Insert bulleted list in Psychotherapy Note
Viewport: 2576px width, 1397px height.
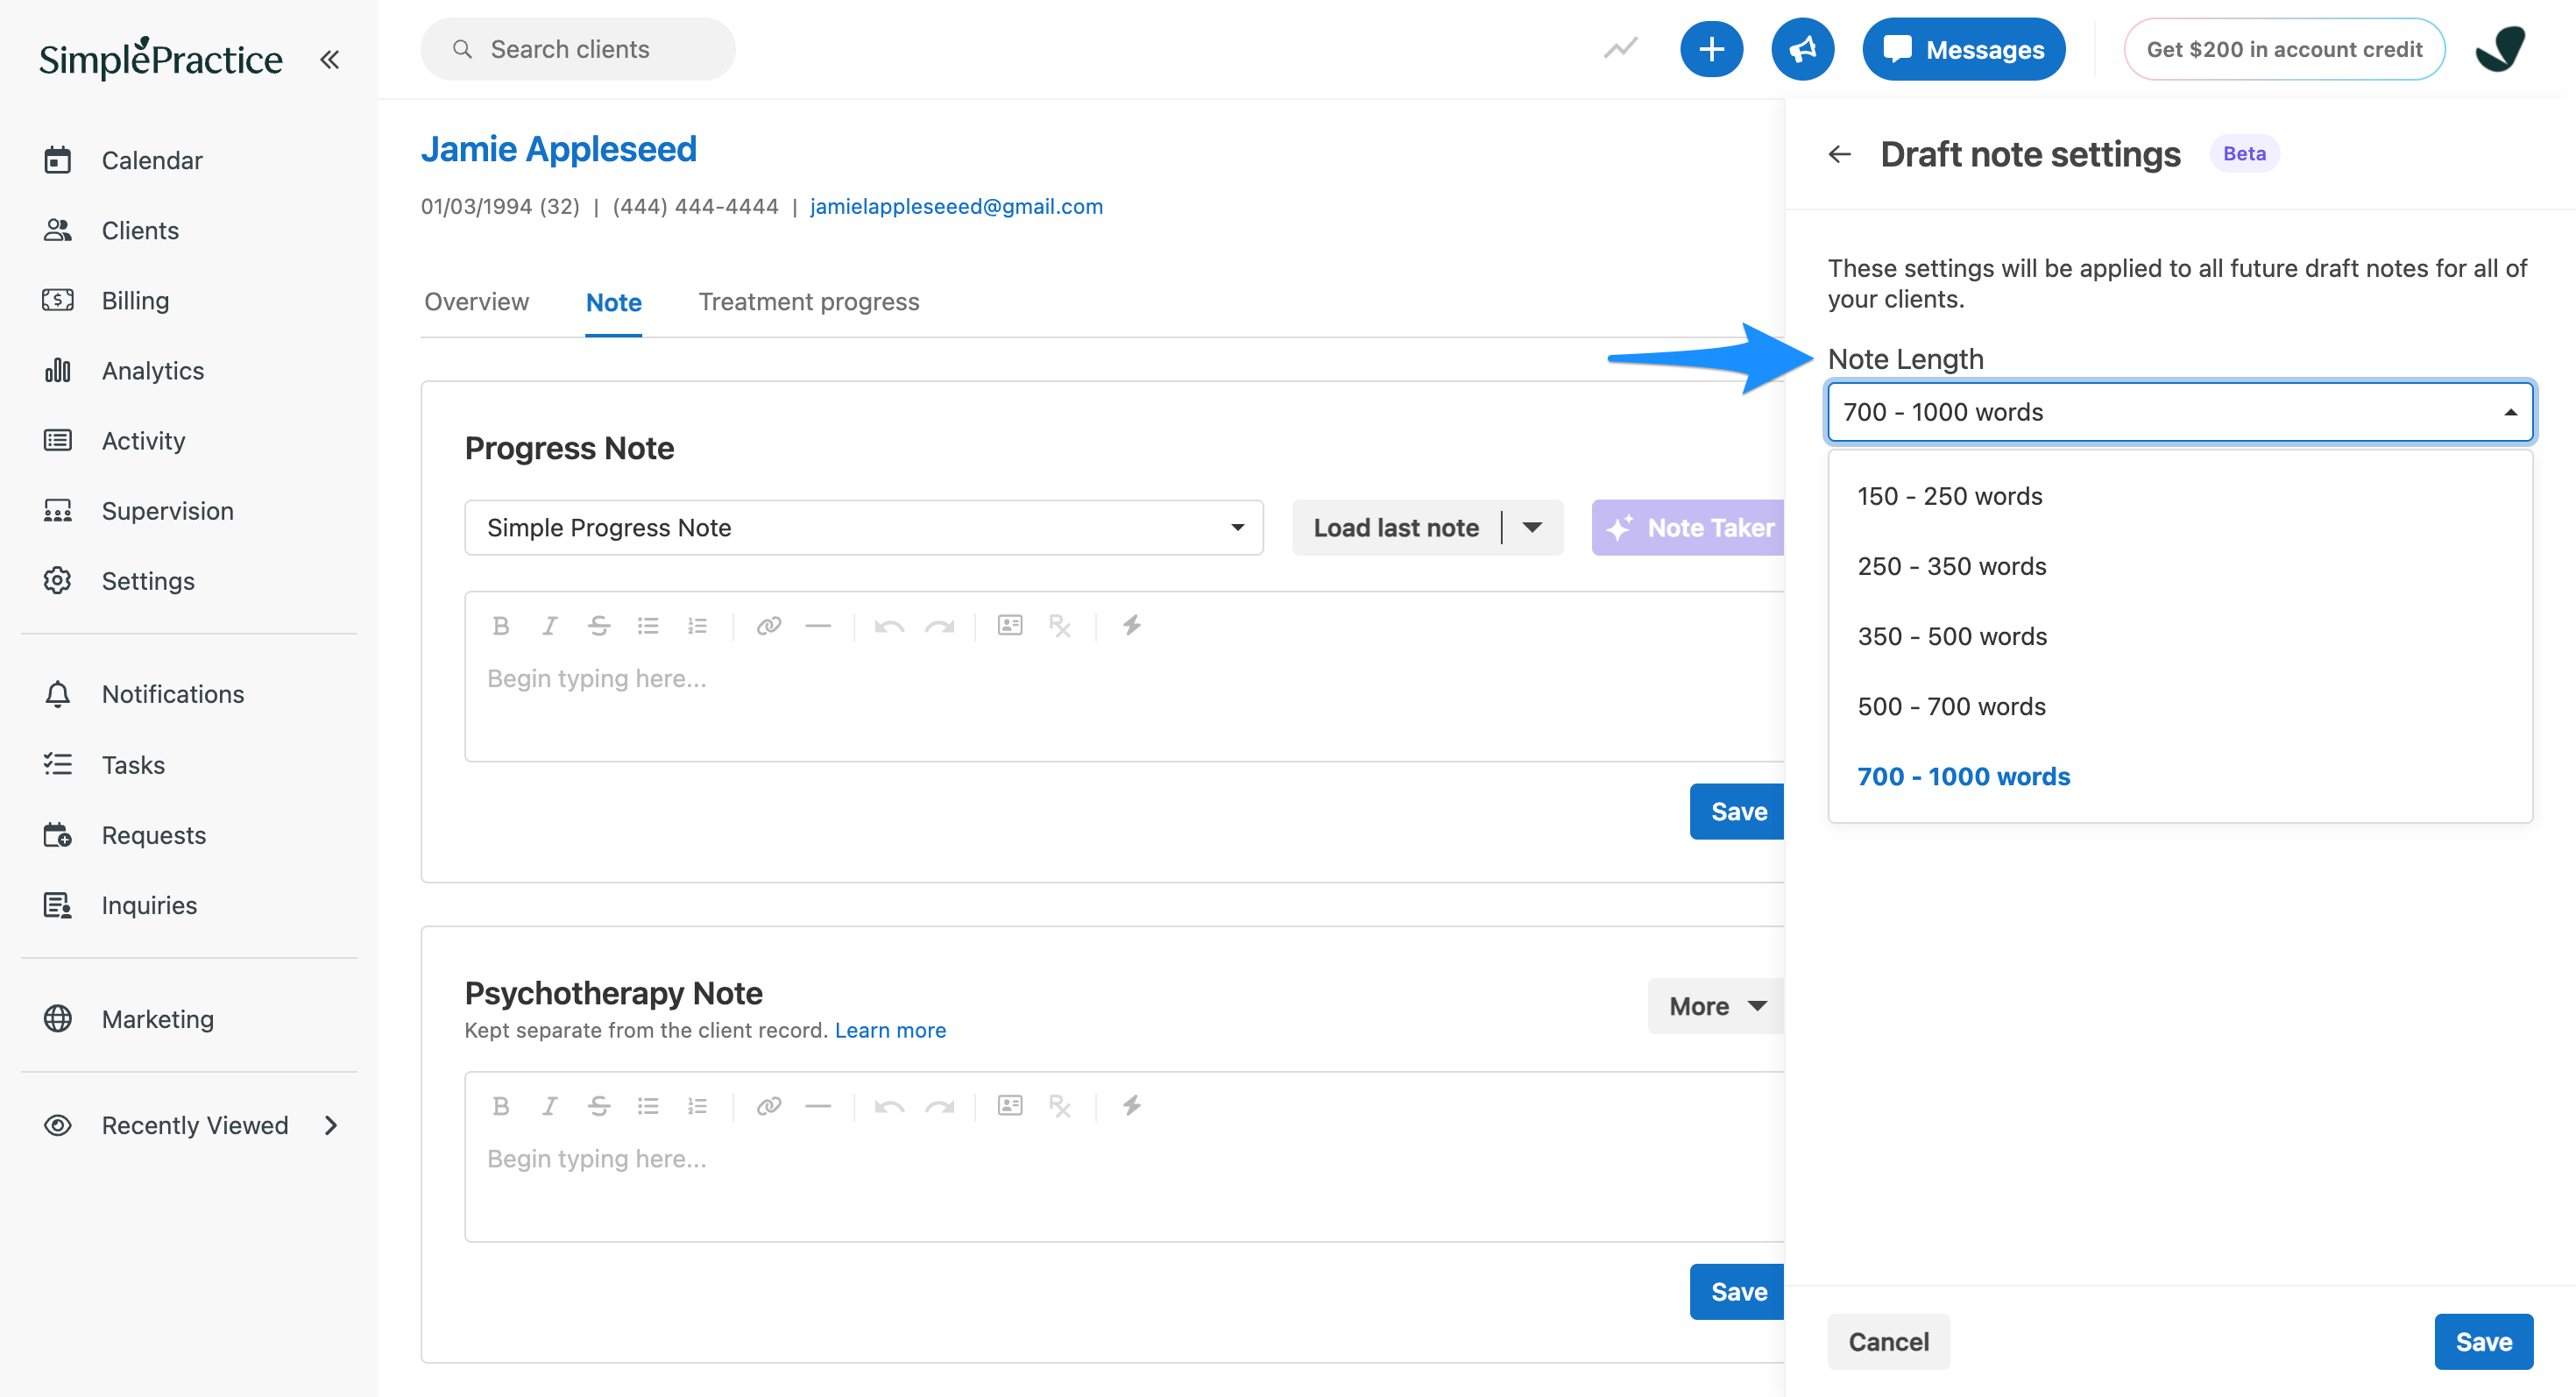(648, 1106)
